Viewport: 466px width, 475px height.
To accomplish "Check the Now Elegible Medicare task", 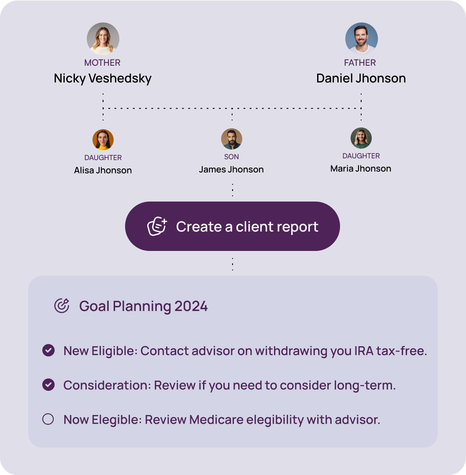I will [x=48, y=419].
